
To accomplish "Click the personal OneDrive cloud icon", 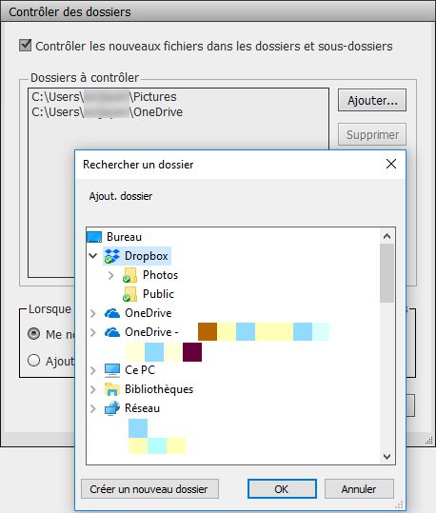I will pyautogui.click(x=112, y=313).
